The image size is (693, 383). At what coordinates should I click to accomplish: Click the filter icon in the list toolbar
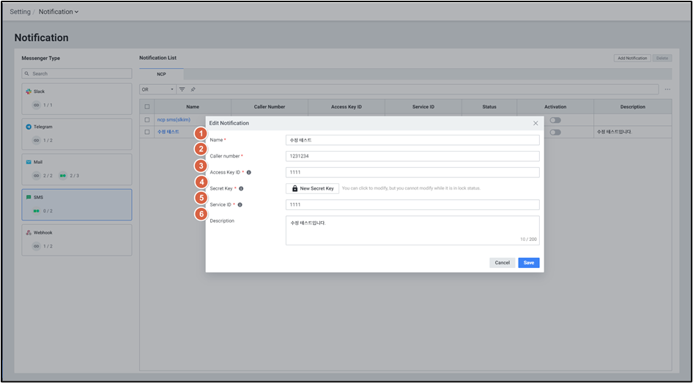tap(182, 89)
